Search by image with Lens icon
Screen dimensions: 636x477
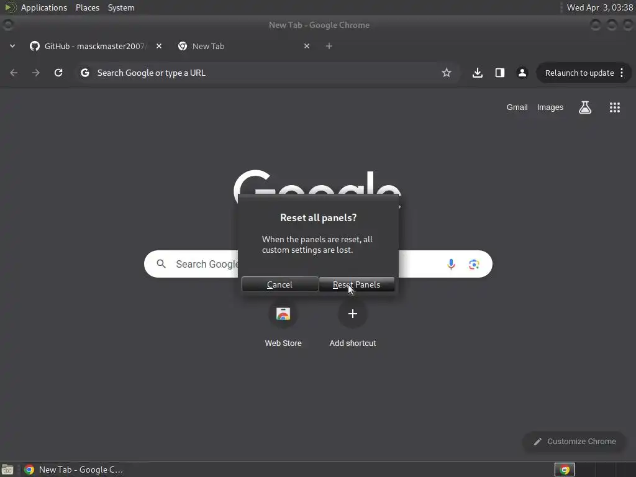474,265
